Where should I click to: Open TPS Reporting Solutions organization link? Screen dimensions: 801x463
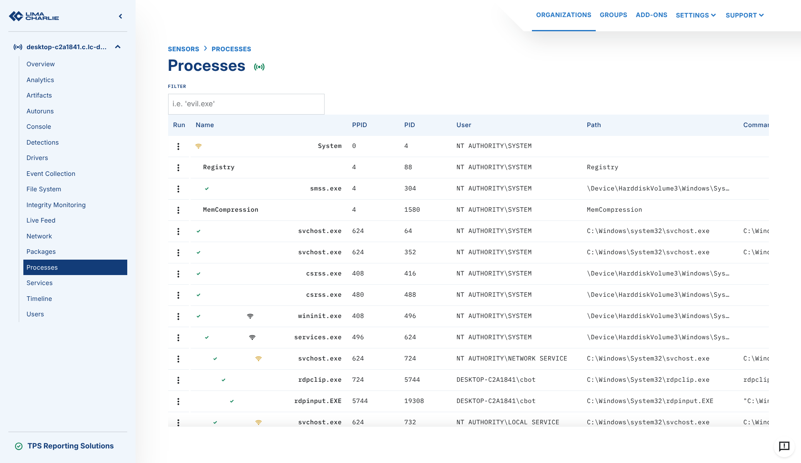pyautogui.click(x=70, y=446)
